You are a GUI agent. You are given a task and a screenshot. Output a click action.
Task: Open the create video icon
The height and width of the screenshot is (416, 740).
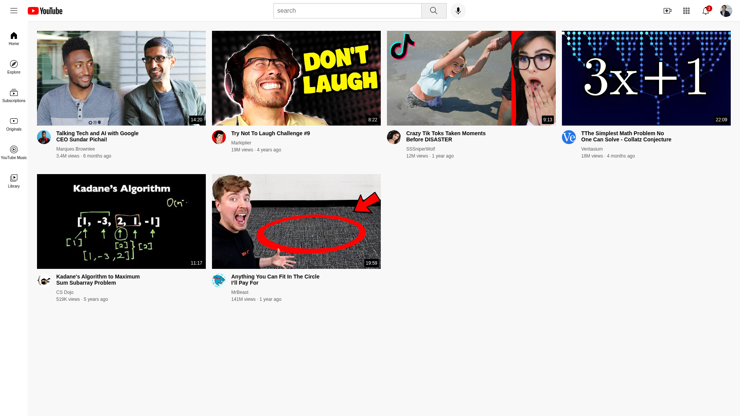[x=667, y=11]
